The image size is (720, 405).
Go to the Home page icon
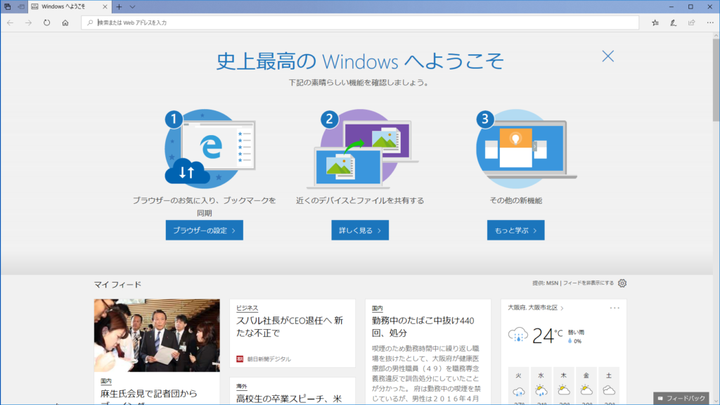pyautogui.click(x=65, y=22)
